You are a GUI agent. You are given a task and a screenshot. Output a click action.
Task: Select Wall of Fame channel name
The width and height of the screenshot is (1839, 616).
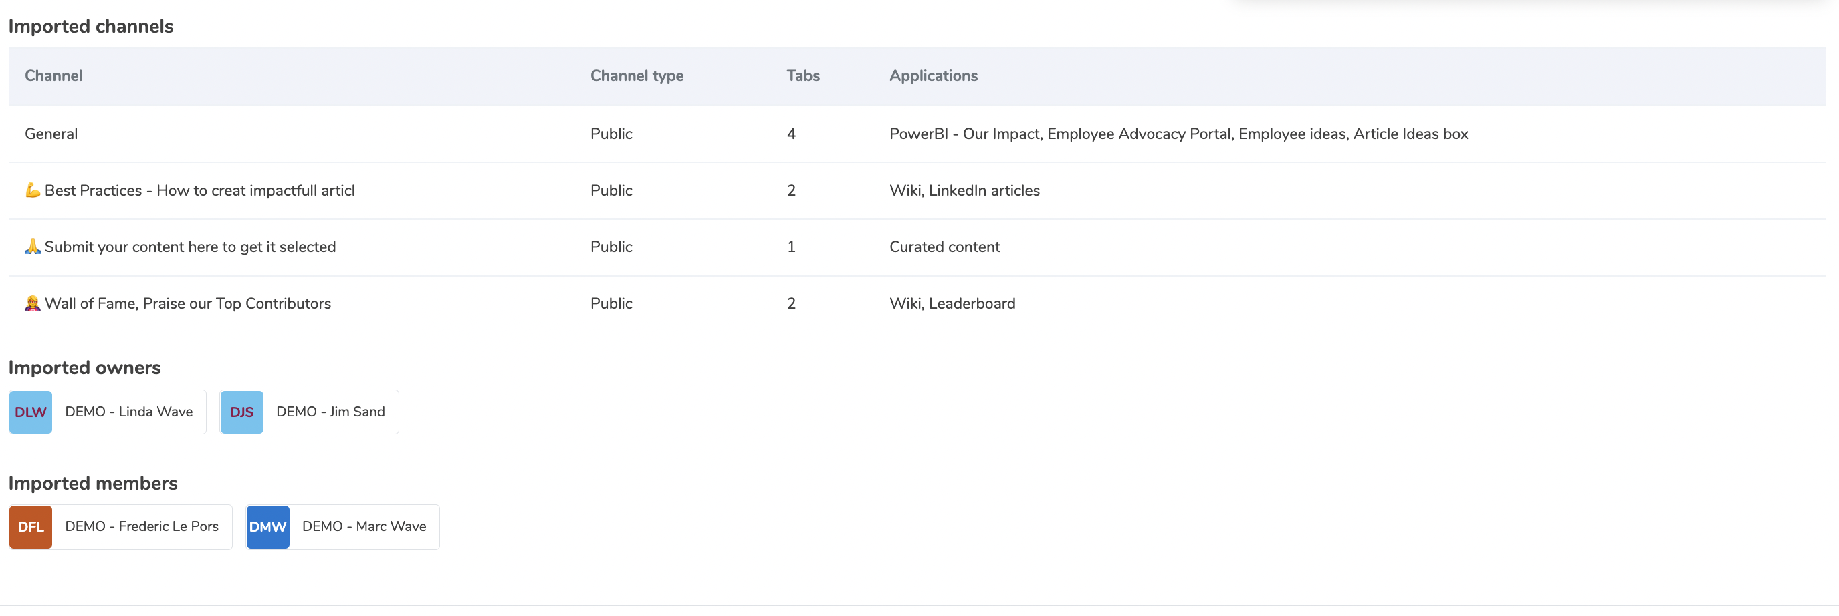pyautogui.click(x=188, y=304)
